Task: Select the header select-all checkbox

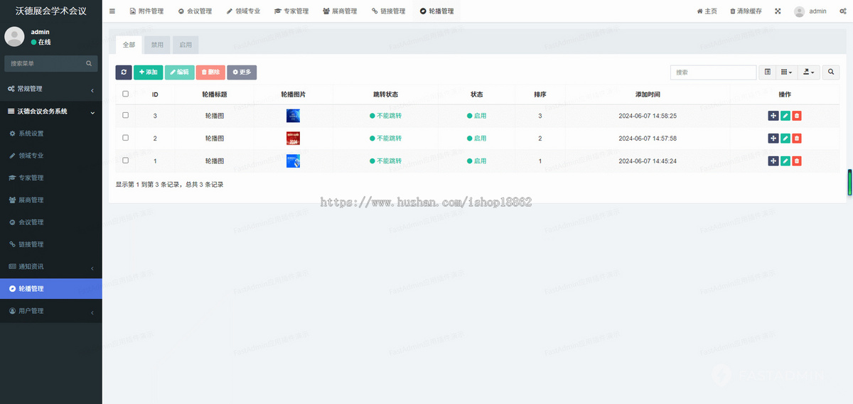Action: tap(126, 94)
